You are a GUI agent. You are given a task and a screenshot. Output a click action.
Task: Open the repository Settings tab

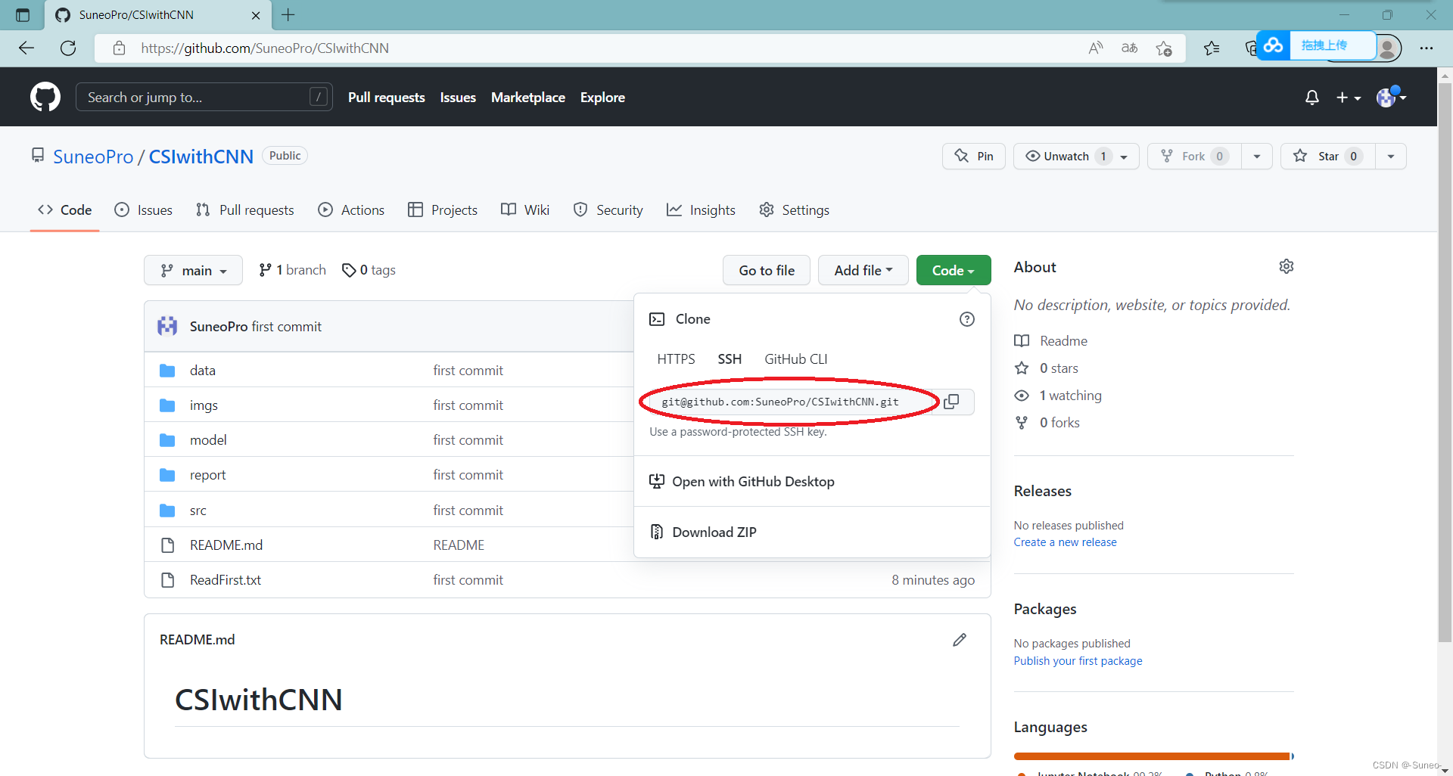(x=794, y=210)
